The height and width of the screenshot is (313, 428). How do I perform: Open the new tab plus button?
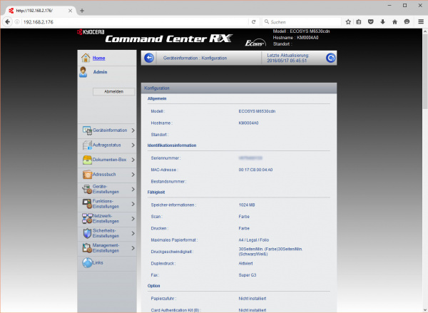82,10
